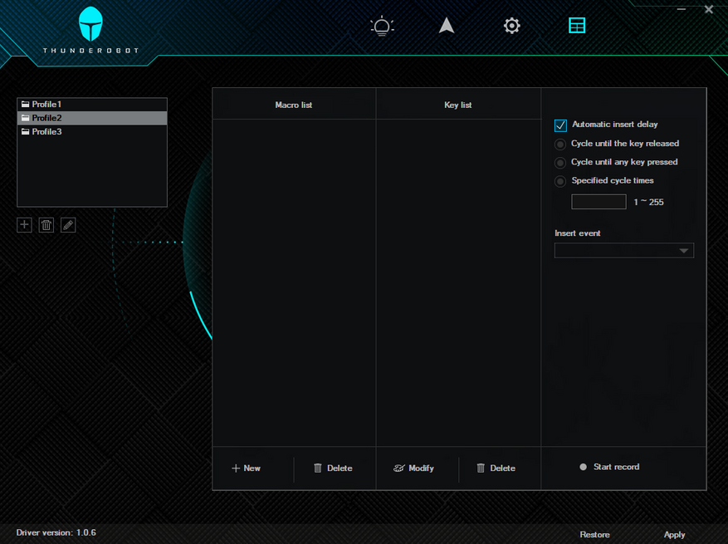Select Profile2 in the profile list
Viewport: 728px width, 544px height.
(92, 118)
